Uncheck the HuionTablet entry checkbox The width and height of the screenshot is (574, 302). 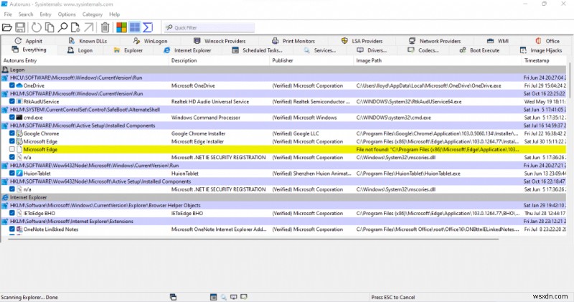coord(12,174)
